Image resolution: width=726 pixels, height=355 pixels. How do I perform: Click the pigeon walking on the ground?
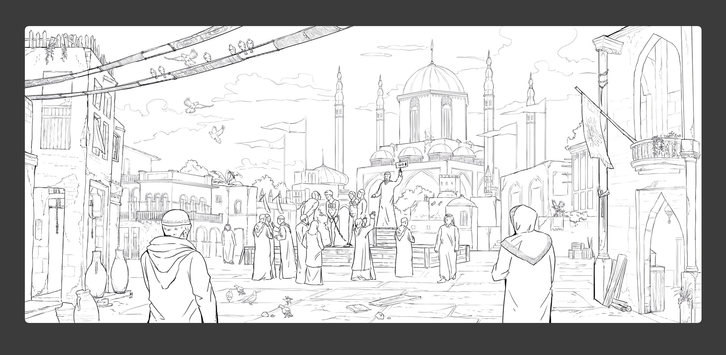coord(251,298)
